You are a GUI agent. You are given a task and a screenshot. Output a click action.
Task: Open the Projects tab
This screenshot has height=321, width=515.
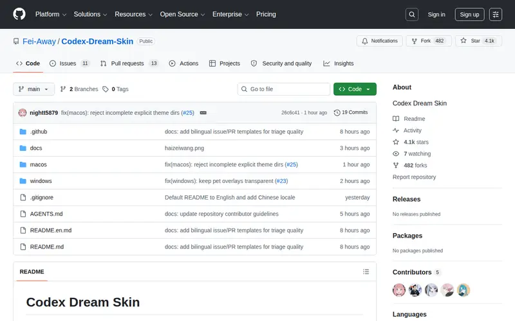click(x=225, y=64)
